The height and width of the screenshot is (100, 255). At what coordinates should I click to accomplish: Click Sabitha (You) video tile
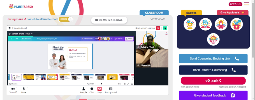[152, 40]
